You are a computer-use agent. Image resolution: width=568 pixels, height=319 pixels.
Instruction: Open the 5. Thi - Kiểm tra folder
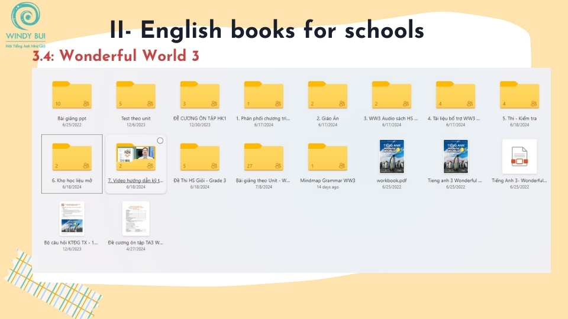tap(519, 96)
